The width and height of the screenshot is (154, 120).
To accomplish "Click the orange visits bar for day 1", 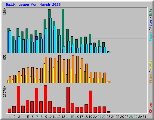I will coord(10,79).
